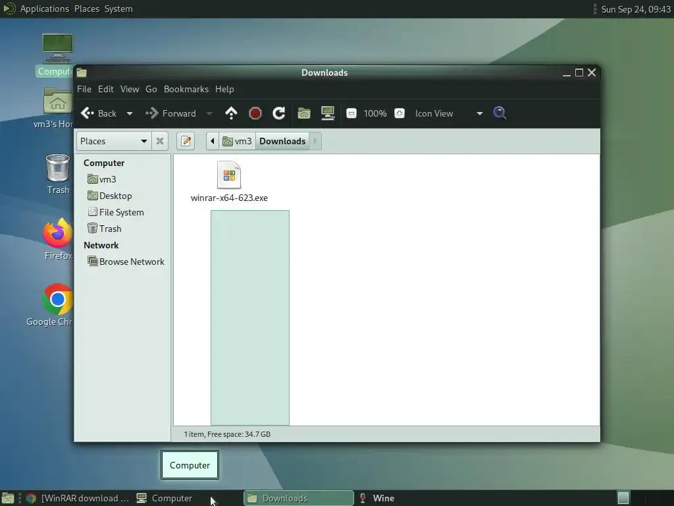Zoom out with the minus icon
The width and height of the screenshot is (674, 506).
(351, 113)
